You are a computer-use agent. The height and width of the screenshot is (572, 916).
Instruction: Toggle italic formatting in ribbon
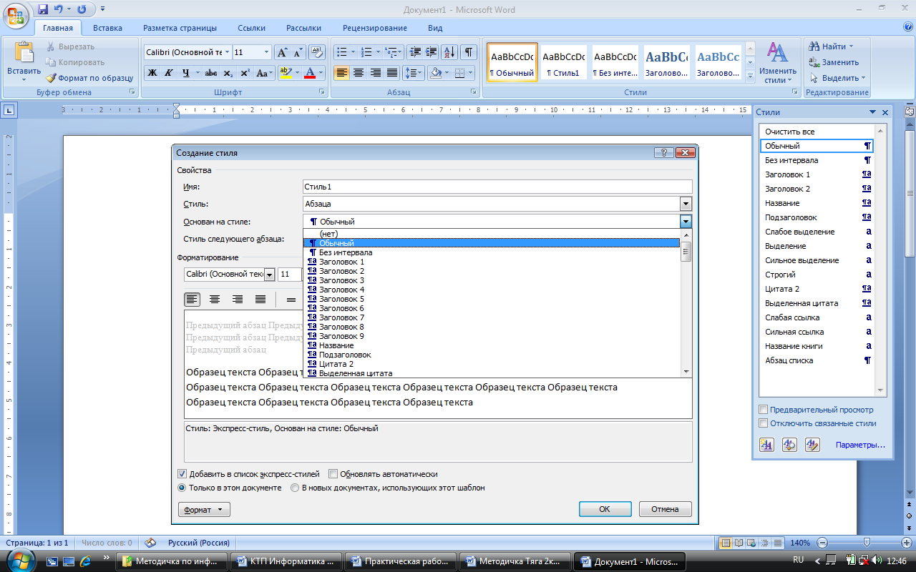coord(169,73)
